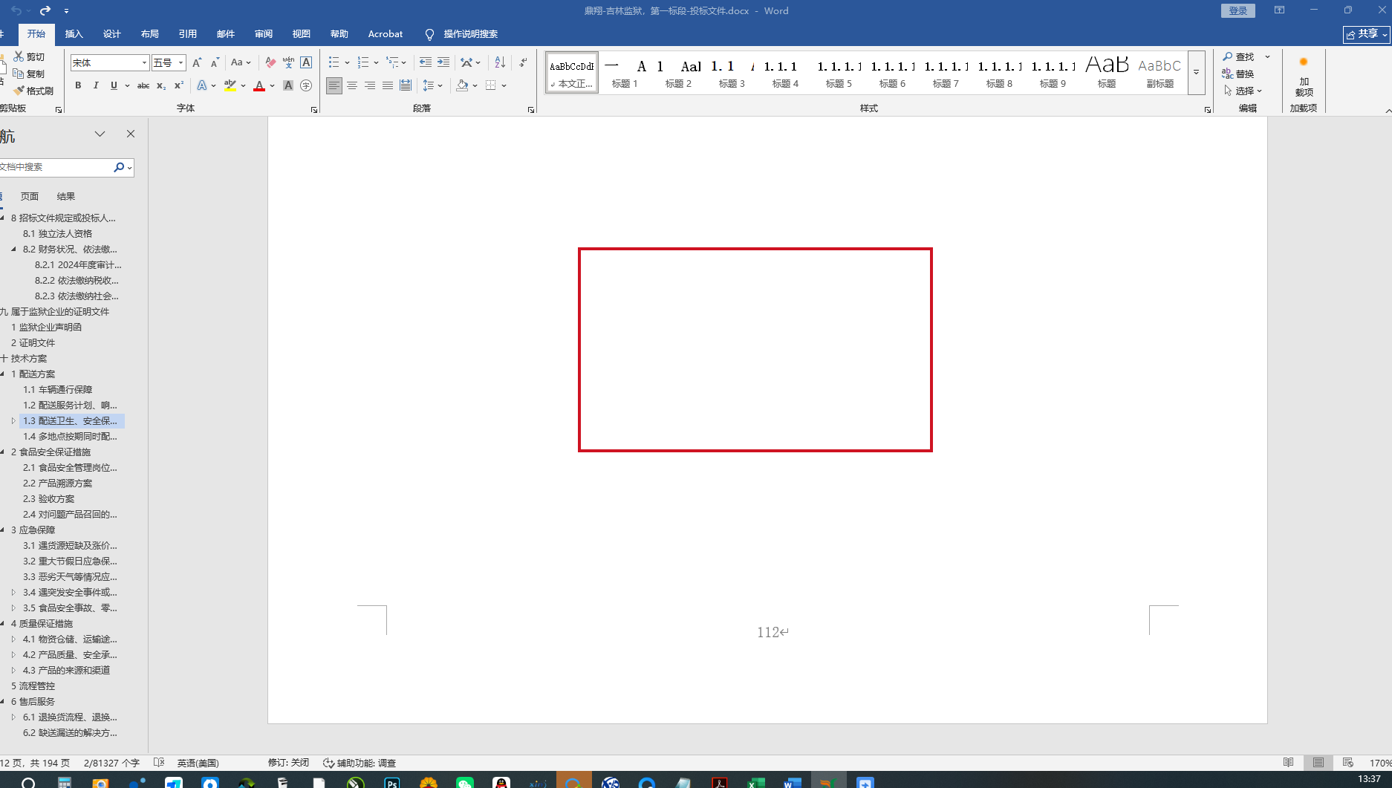Toggle subscript formatting
This screenshot has width=1392, height=788.
pos(161,85)
